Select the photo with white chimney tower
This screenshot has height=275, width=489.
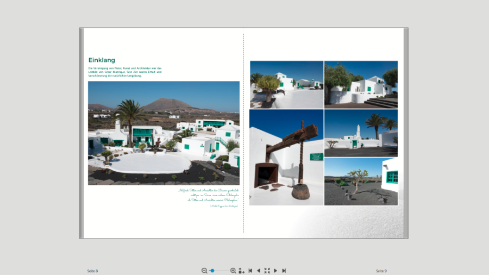361,133
